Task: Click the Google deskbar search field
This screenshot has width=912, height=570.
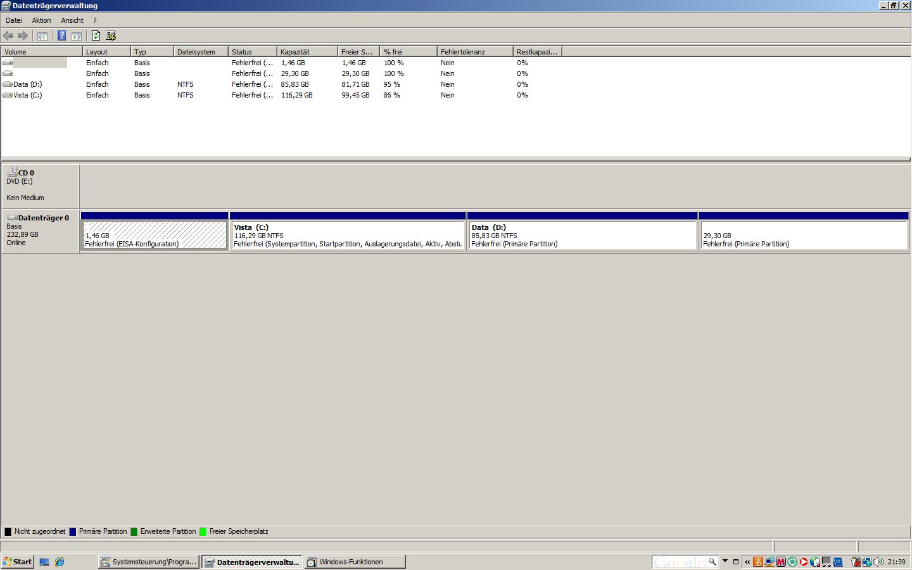Action: [678, 562]
